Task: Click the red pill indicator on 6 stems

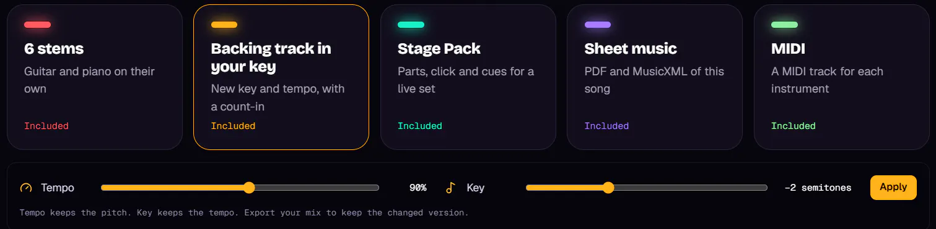Action: [x=37, y=25]
